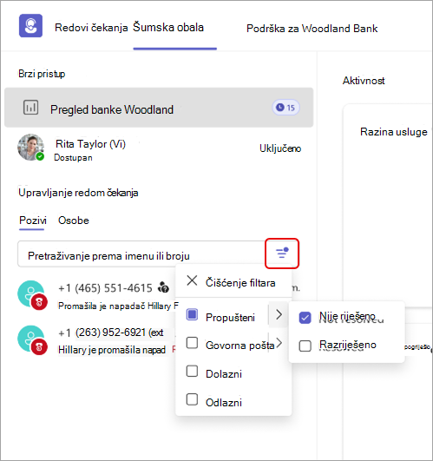The width and height of the screenshot is (433, 461).
Task: Switch to Podrška za Woodland Bank tab
Action: tap(312, 29)
